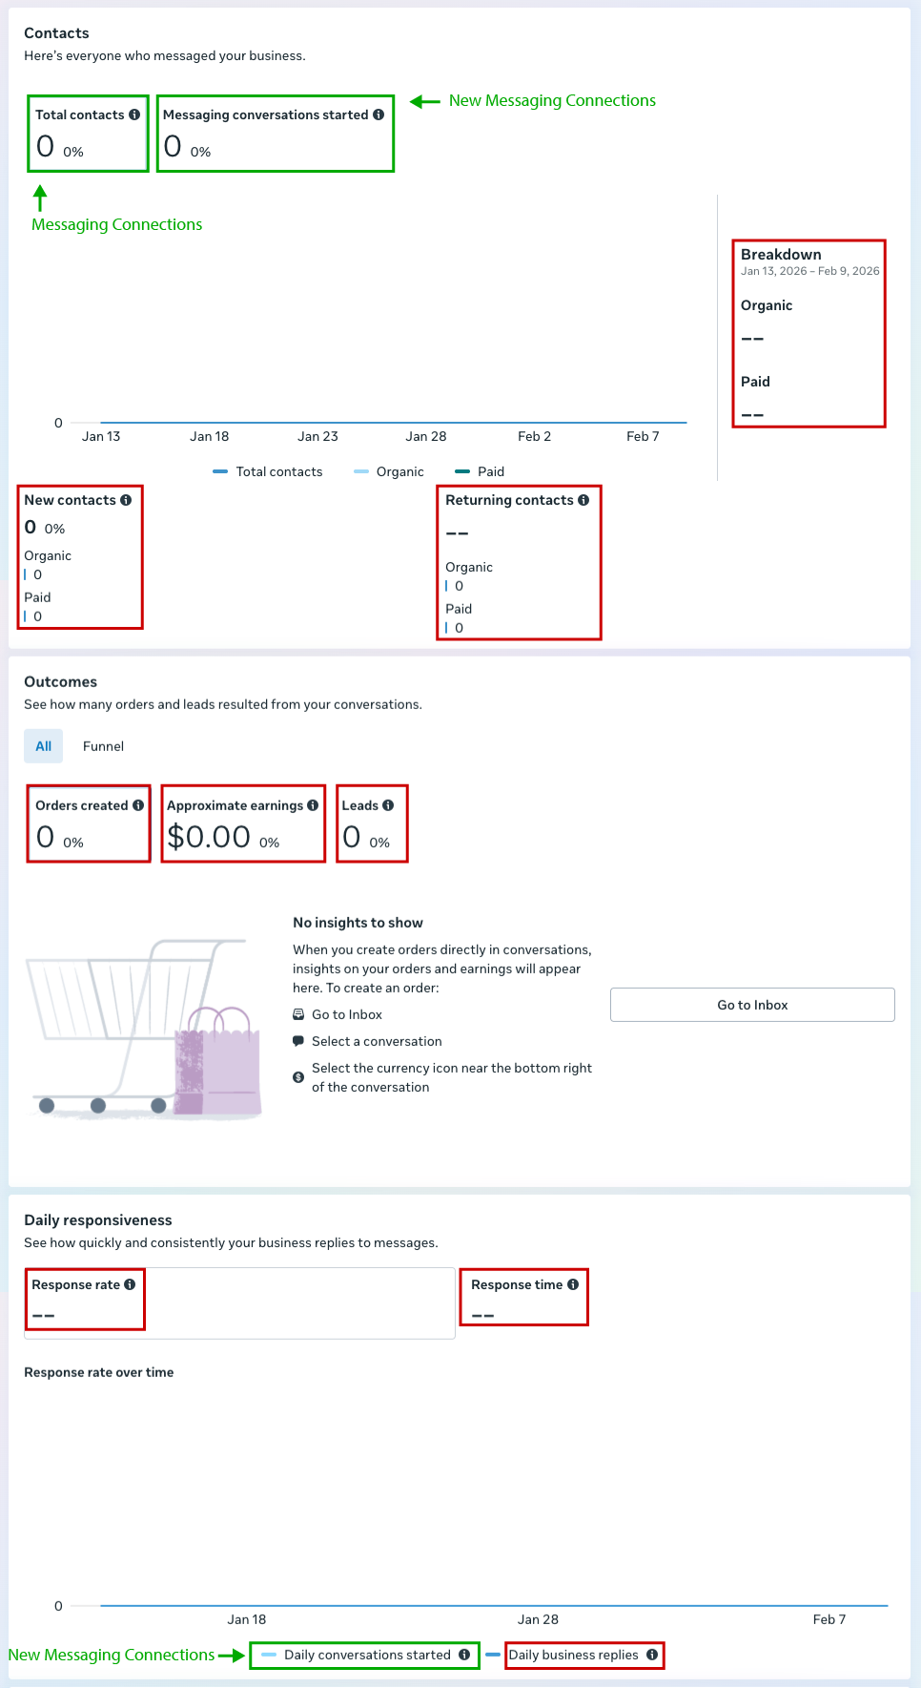Screen dimensions: 921x1688
Task: Select the Response rate card
Action: click(238, 1302)
